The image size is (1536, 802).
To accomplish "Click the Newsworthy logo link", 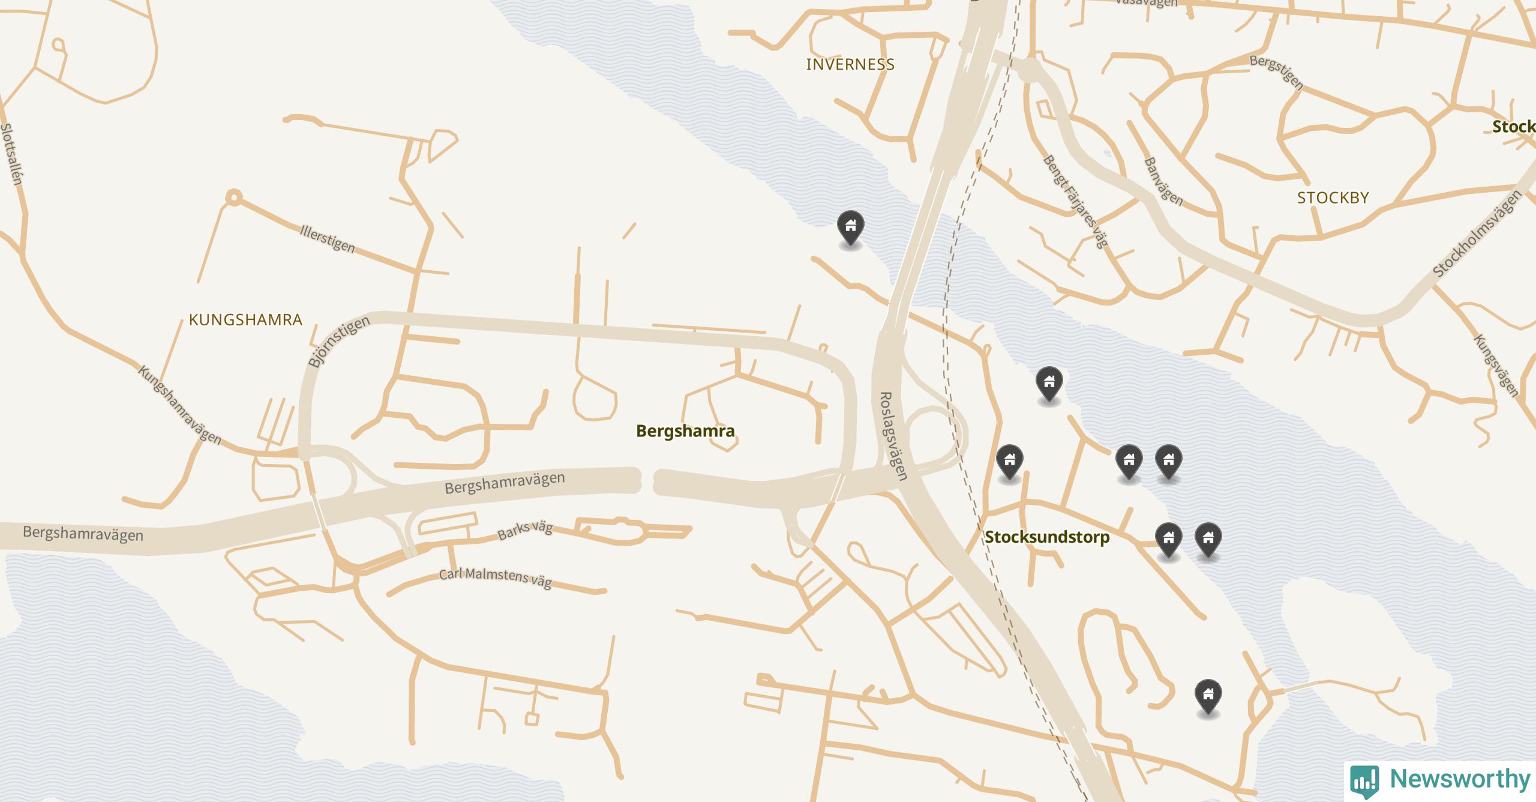I will pos(1440,780).
